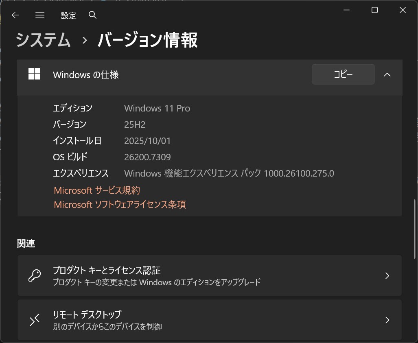Open the hamburger navigation menu
The image size is (418, 343).
(40, 15)
